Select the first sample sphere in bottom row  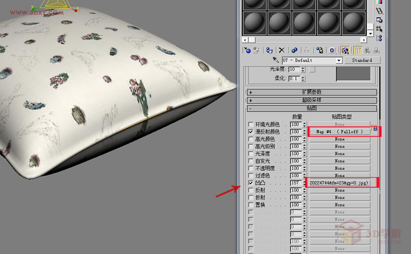(x=255, y=23)
